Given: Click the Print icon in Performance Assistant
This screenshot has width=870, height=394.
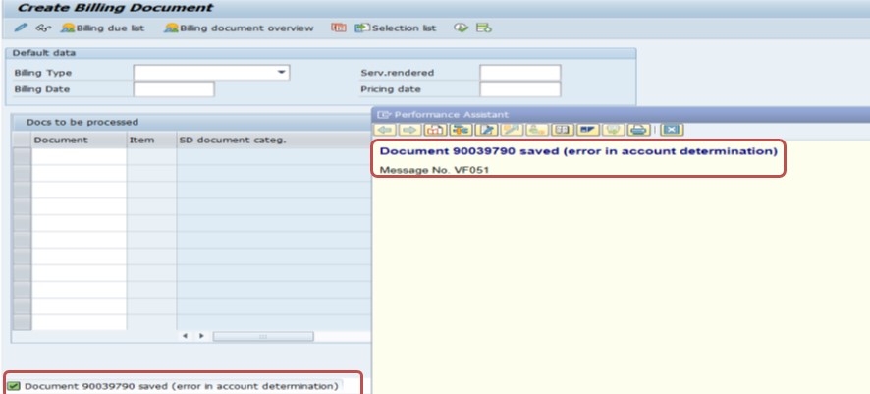Looking at the screenshot, I should pyautogui.click(x=638, y=130).
